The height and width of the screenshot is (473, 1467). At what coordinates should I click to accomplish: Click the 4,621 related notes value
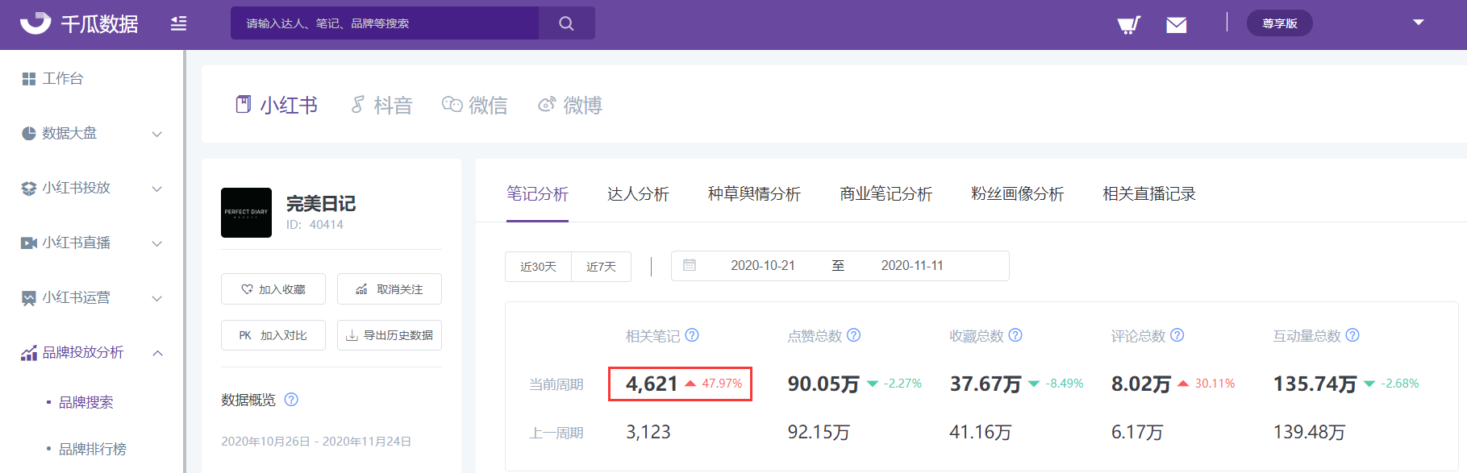(652, 384)
